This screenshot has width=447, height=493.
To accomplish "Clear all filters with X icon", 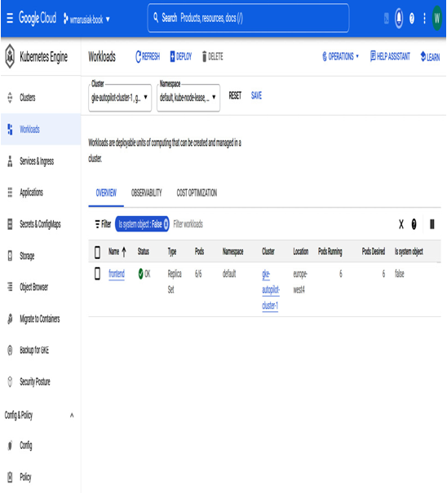I will click(401, 224).
